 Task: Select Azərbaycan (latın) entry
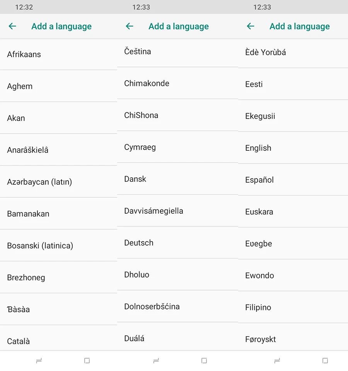click(58, 182)
